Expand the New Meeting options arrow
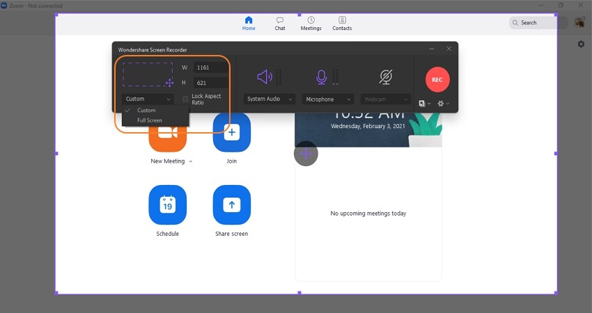The height and width of the screenshot is (313, 592). click(x=191, y=161)
